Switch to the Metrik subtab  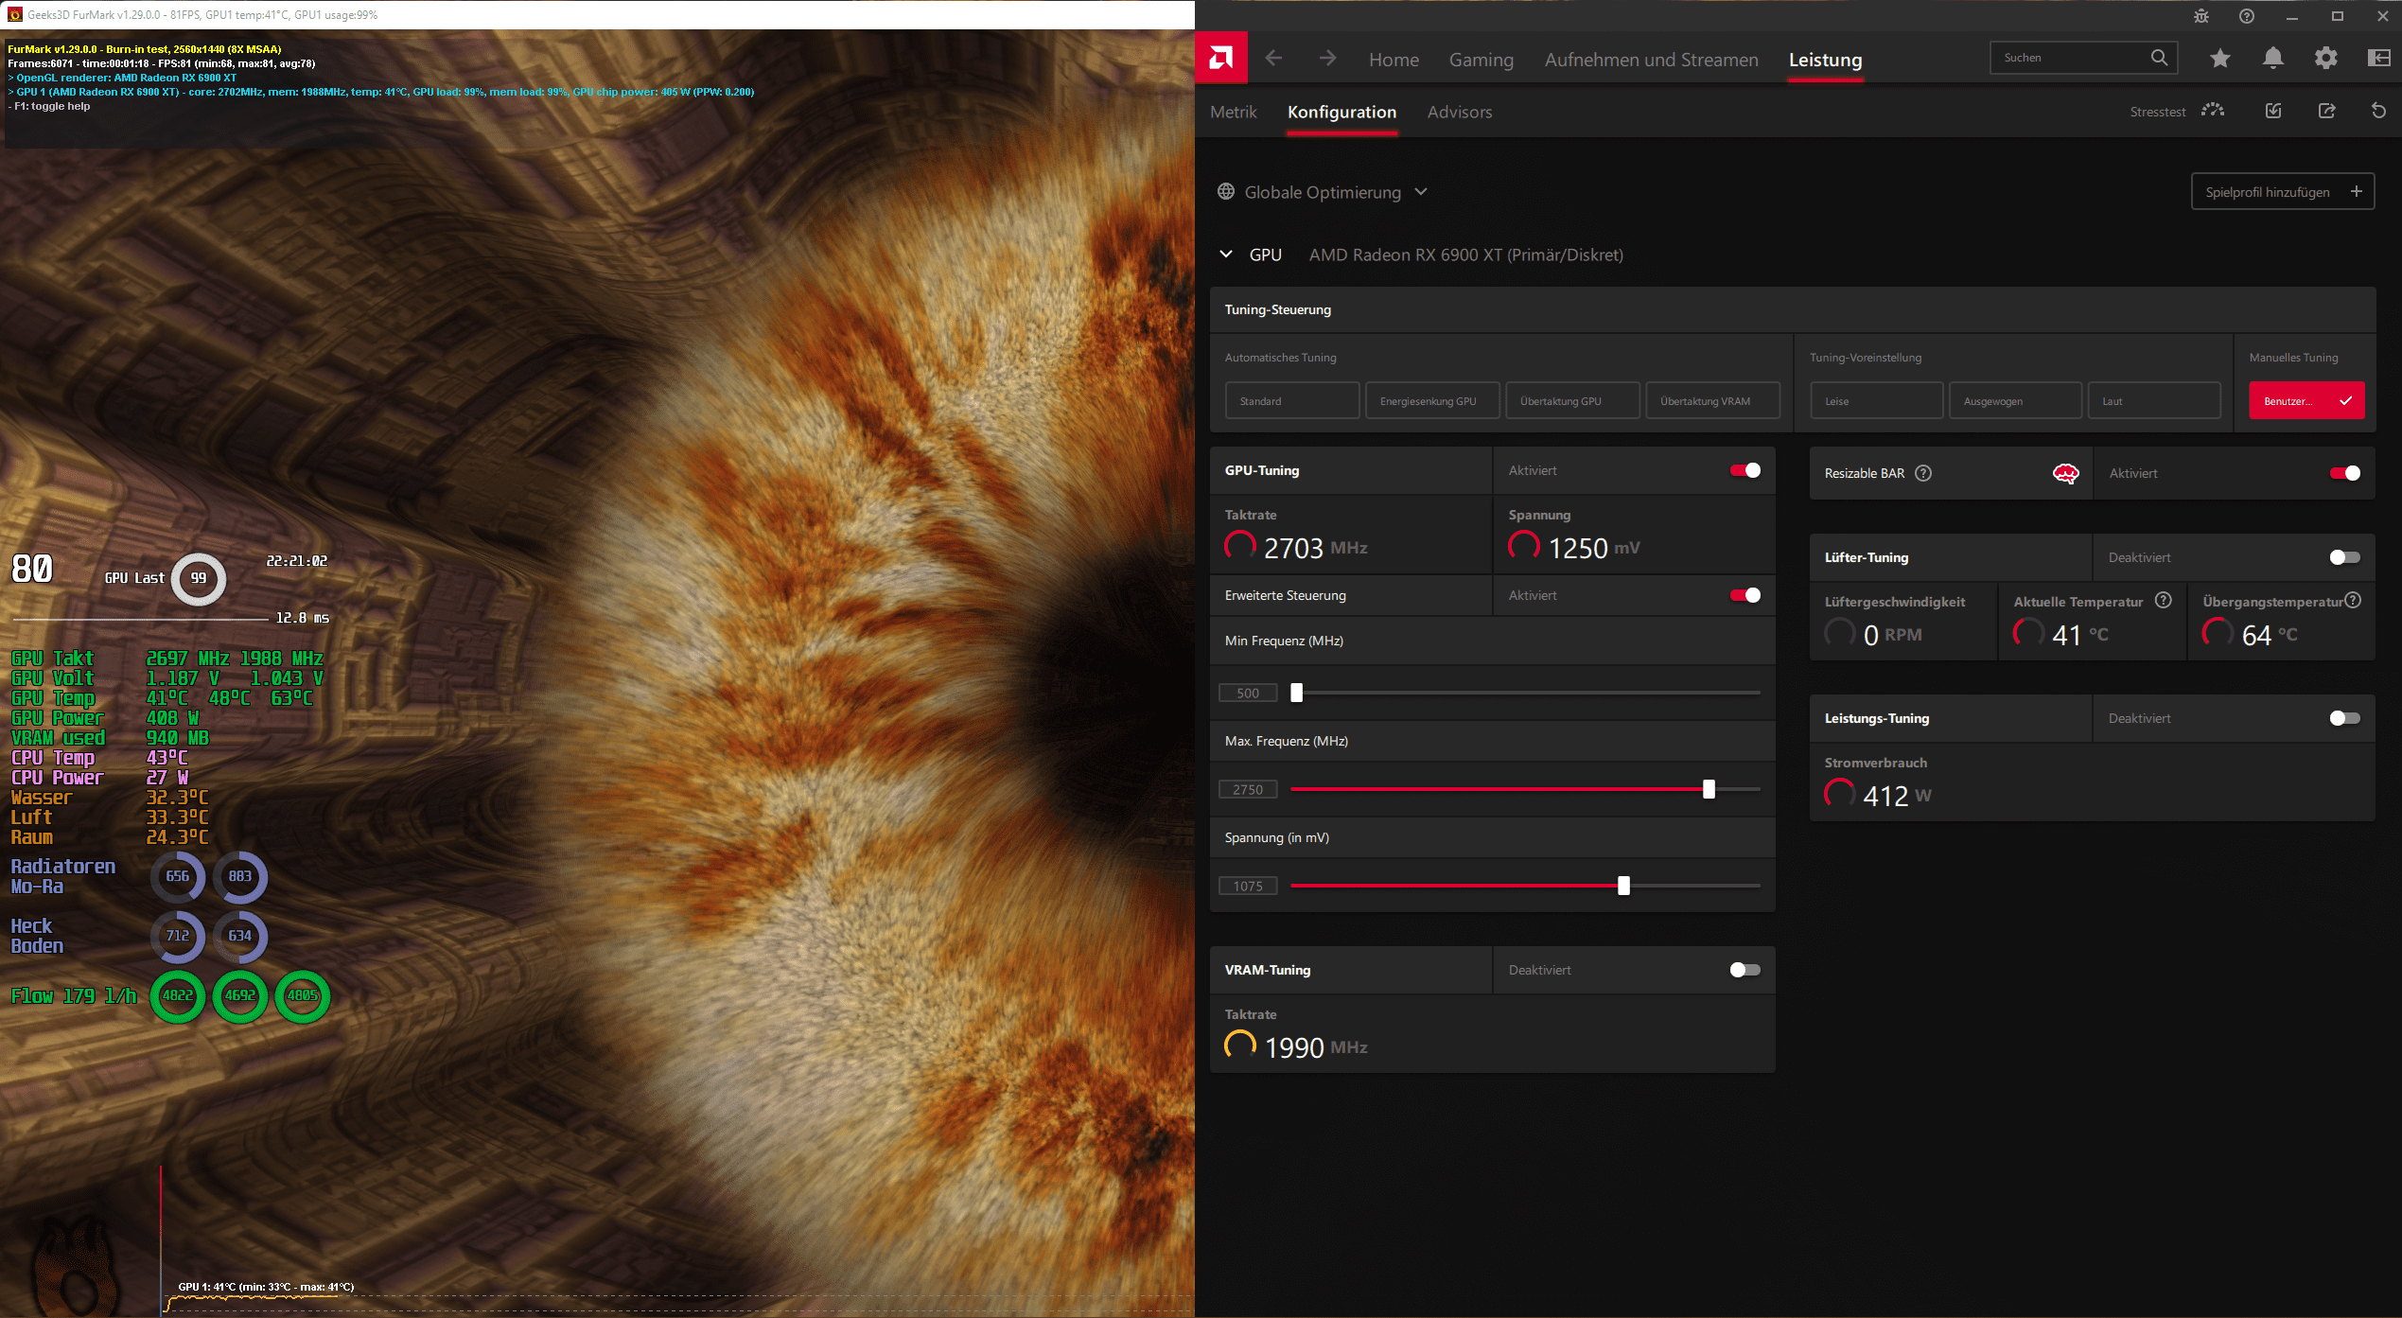click(1234, 112)
